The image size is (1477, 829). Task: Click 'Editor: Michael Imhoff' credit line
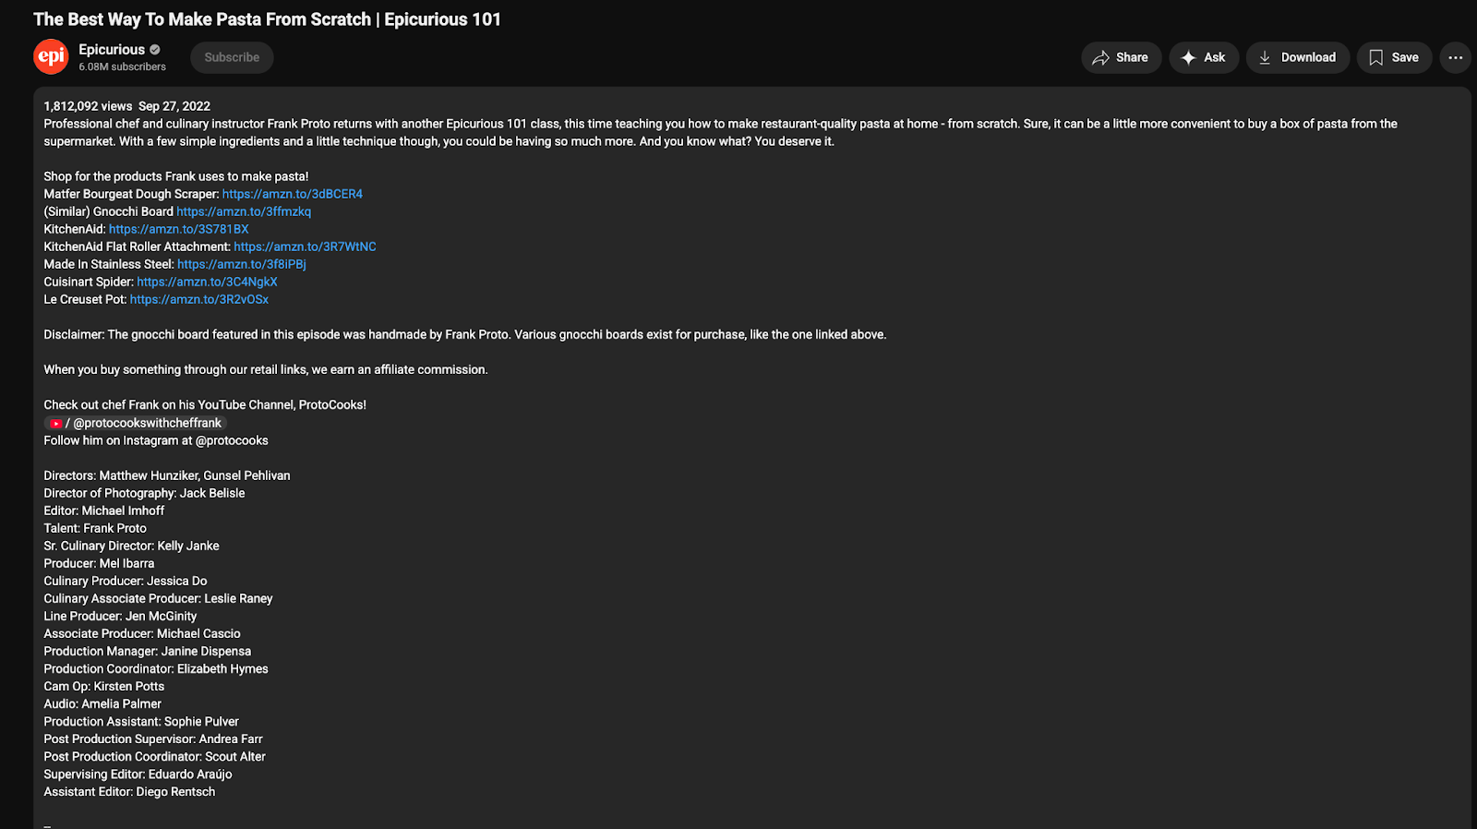coord(104,511)
